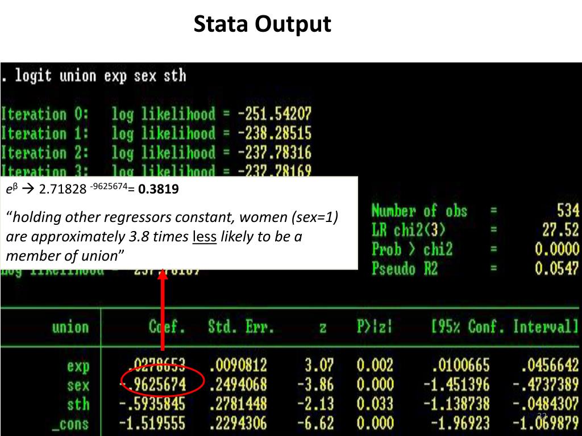Click the 'Coef.' column header
Viewport: 582px width, 436px height.
(x=167, y=327)
